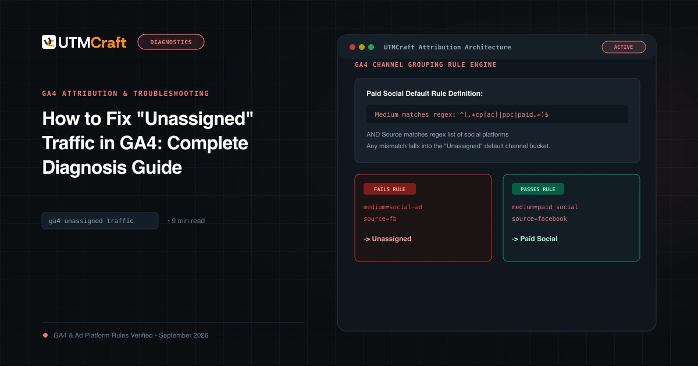Click the UTMCraft bird logo icon
Viewport: 698px width, 366px height.
49,42
